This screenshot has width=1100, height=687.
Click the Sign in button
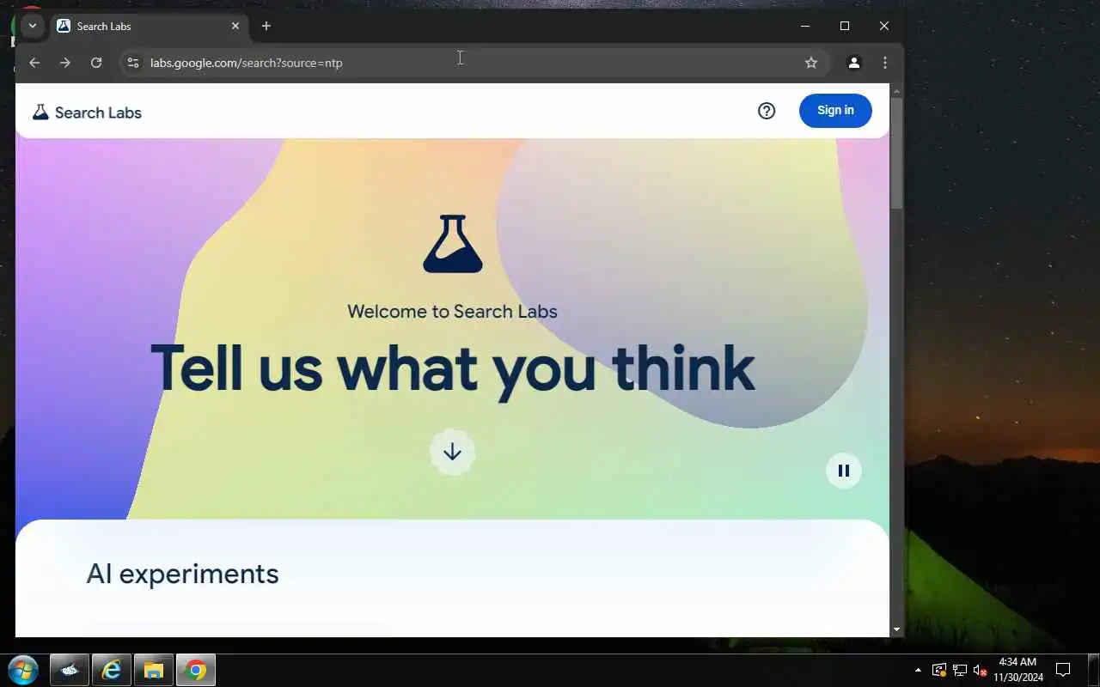pyautogui.click(x=835, y=110)
